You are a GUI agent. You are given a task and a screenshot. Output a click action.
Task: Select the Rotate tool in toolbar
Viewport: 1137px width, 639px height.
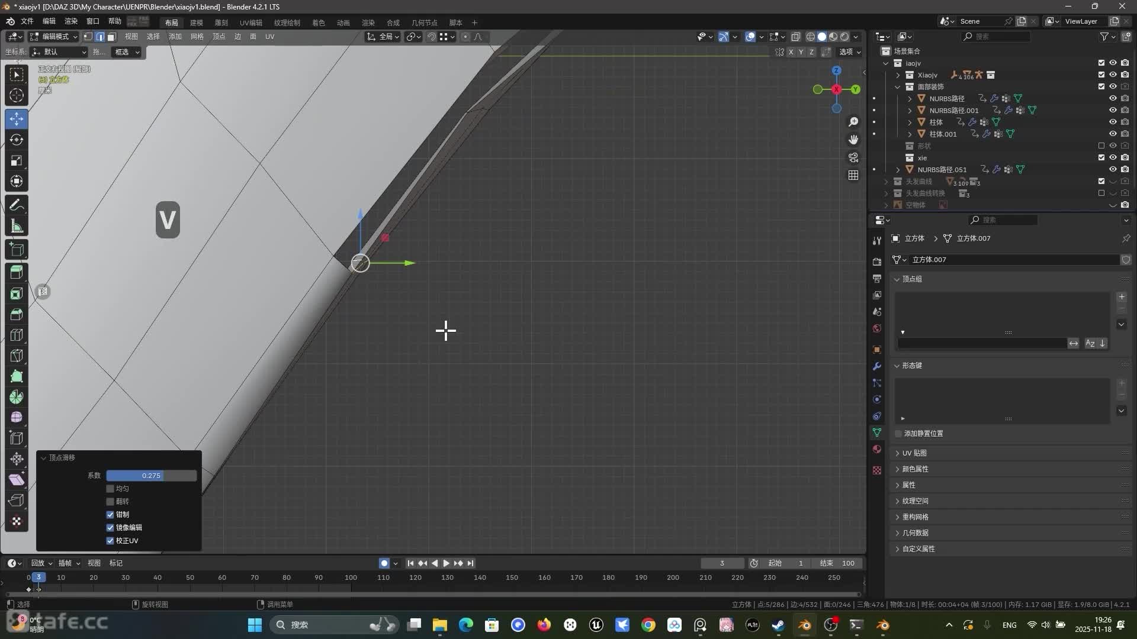click(17, 140)
